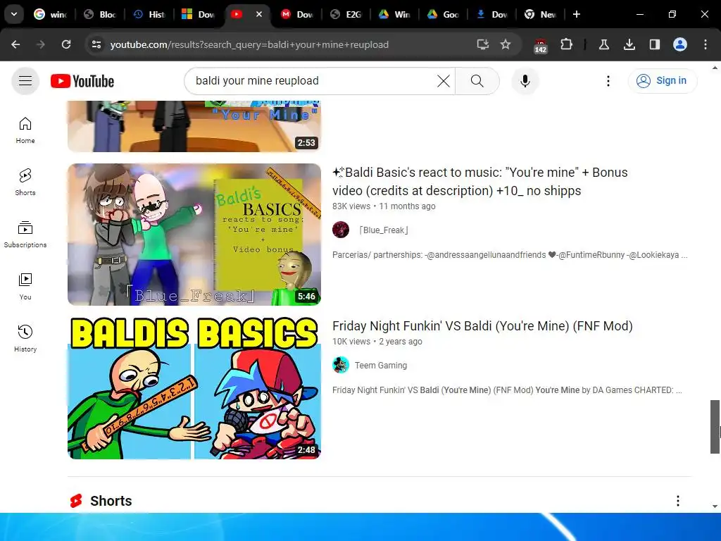The image size is (721, 541).
Task: Click the '10K views • 2 years ago' text
Action: [x=377, y=342]
